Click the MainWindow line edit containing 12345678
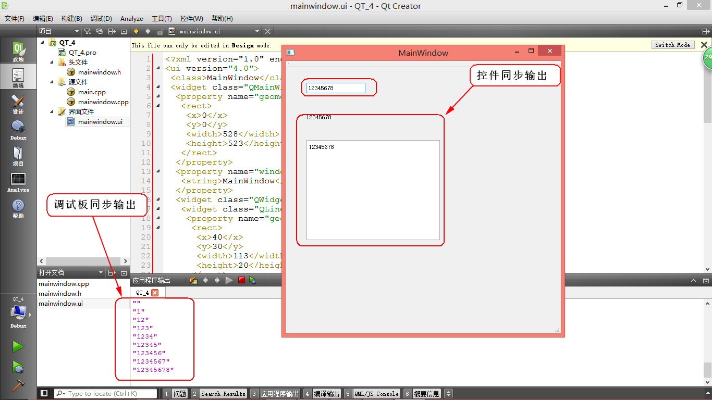The width and height of the screenshot is (712, 400). coord(336,88)
